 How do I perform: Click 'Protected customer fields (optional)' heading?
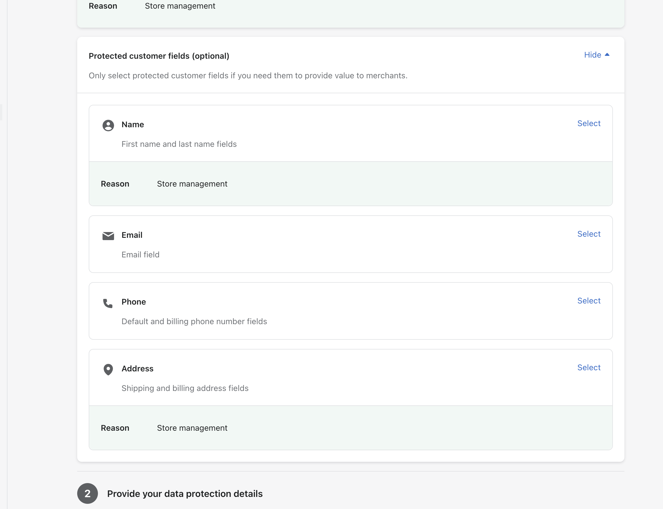click(x=159, y=56)
